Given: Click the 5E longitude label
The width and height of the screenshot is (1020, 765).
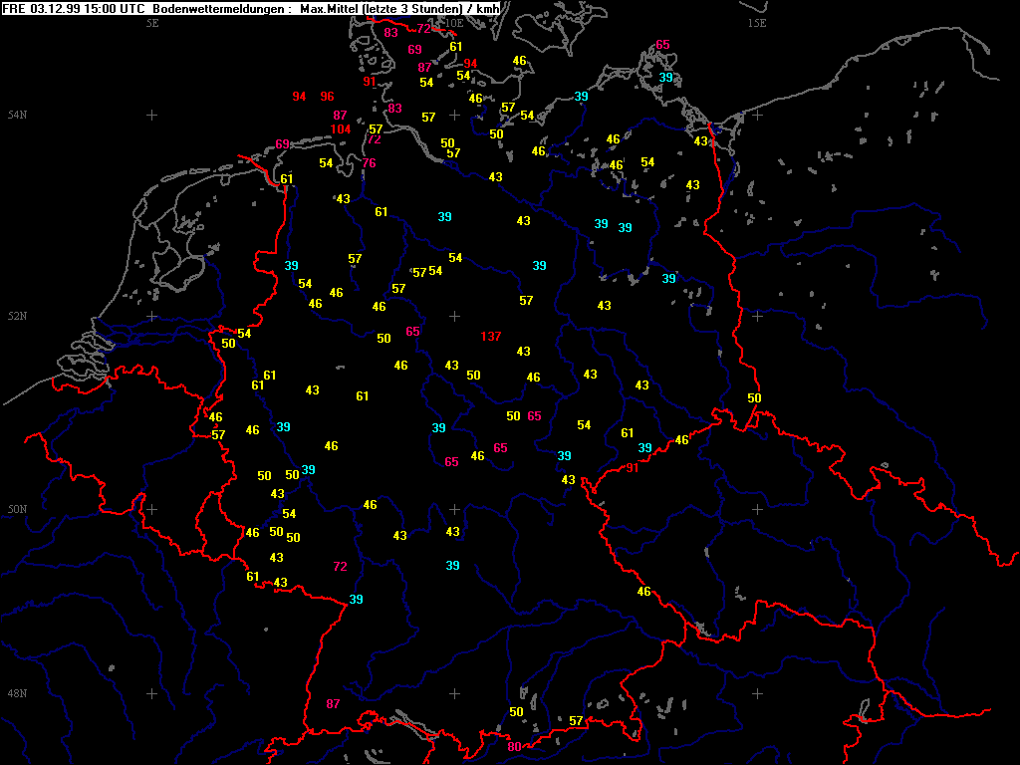Looking at the screenshot, I should [x=152, y=22].
